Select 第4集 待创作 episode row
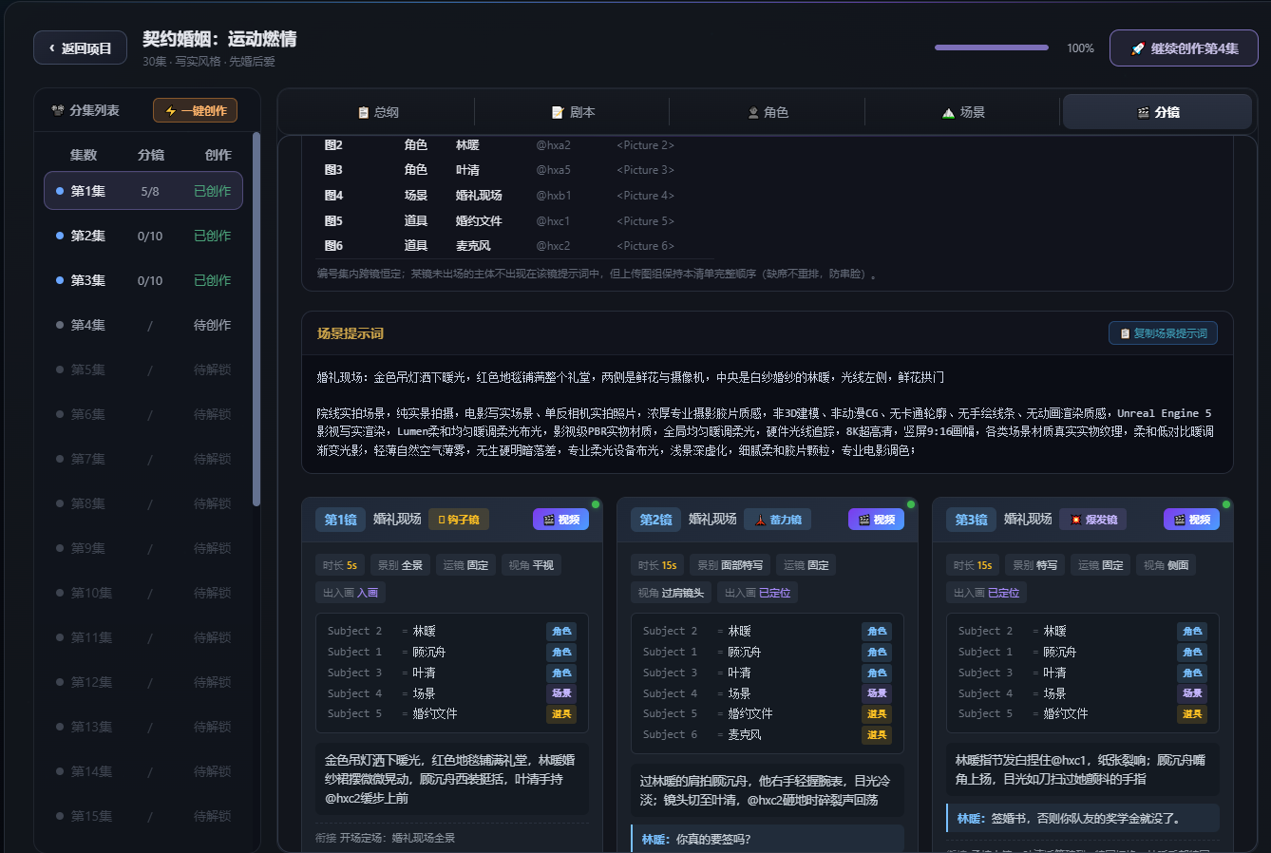 (x=143, y=325)
